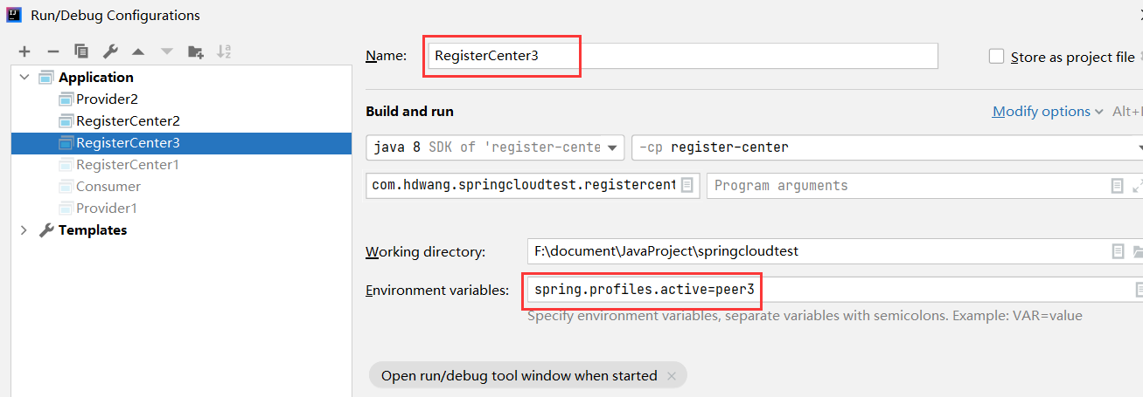Screen dimensions: 1143x397
Task: Expand the Templates tree node
Action: pyautogui.click(x=24, y=230)
